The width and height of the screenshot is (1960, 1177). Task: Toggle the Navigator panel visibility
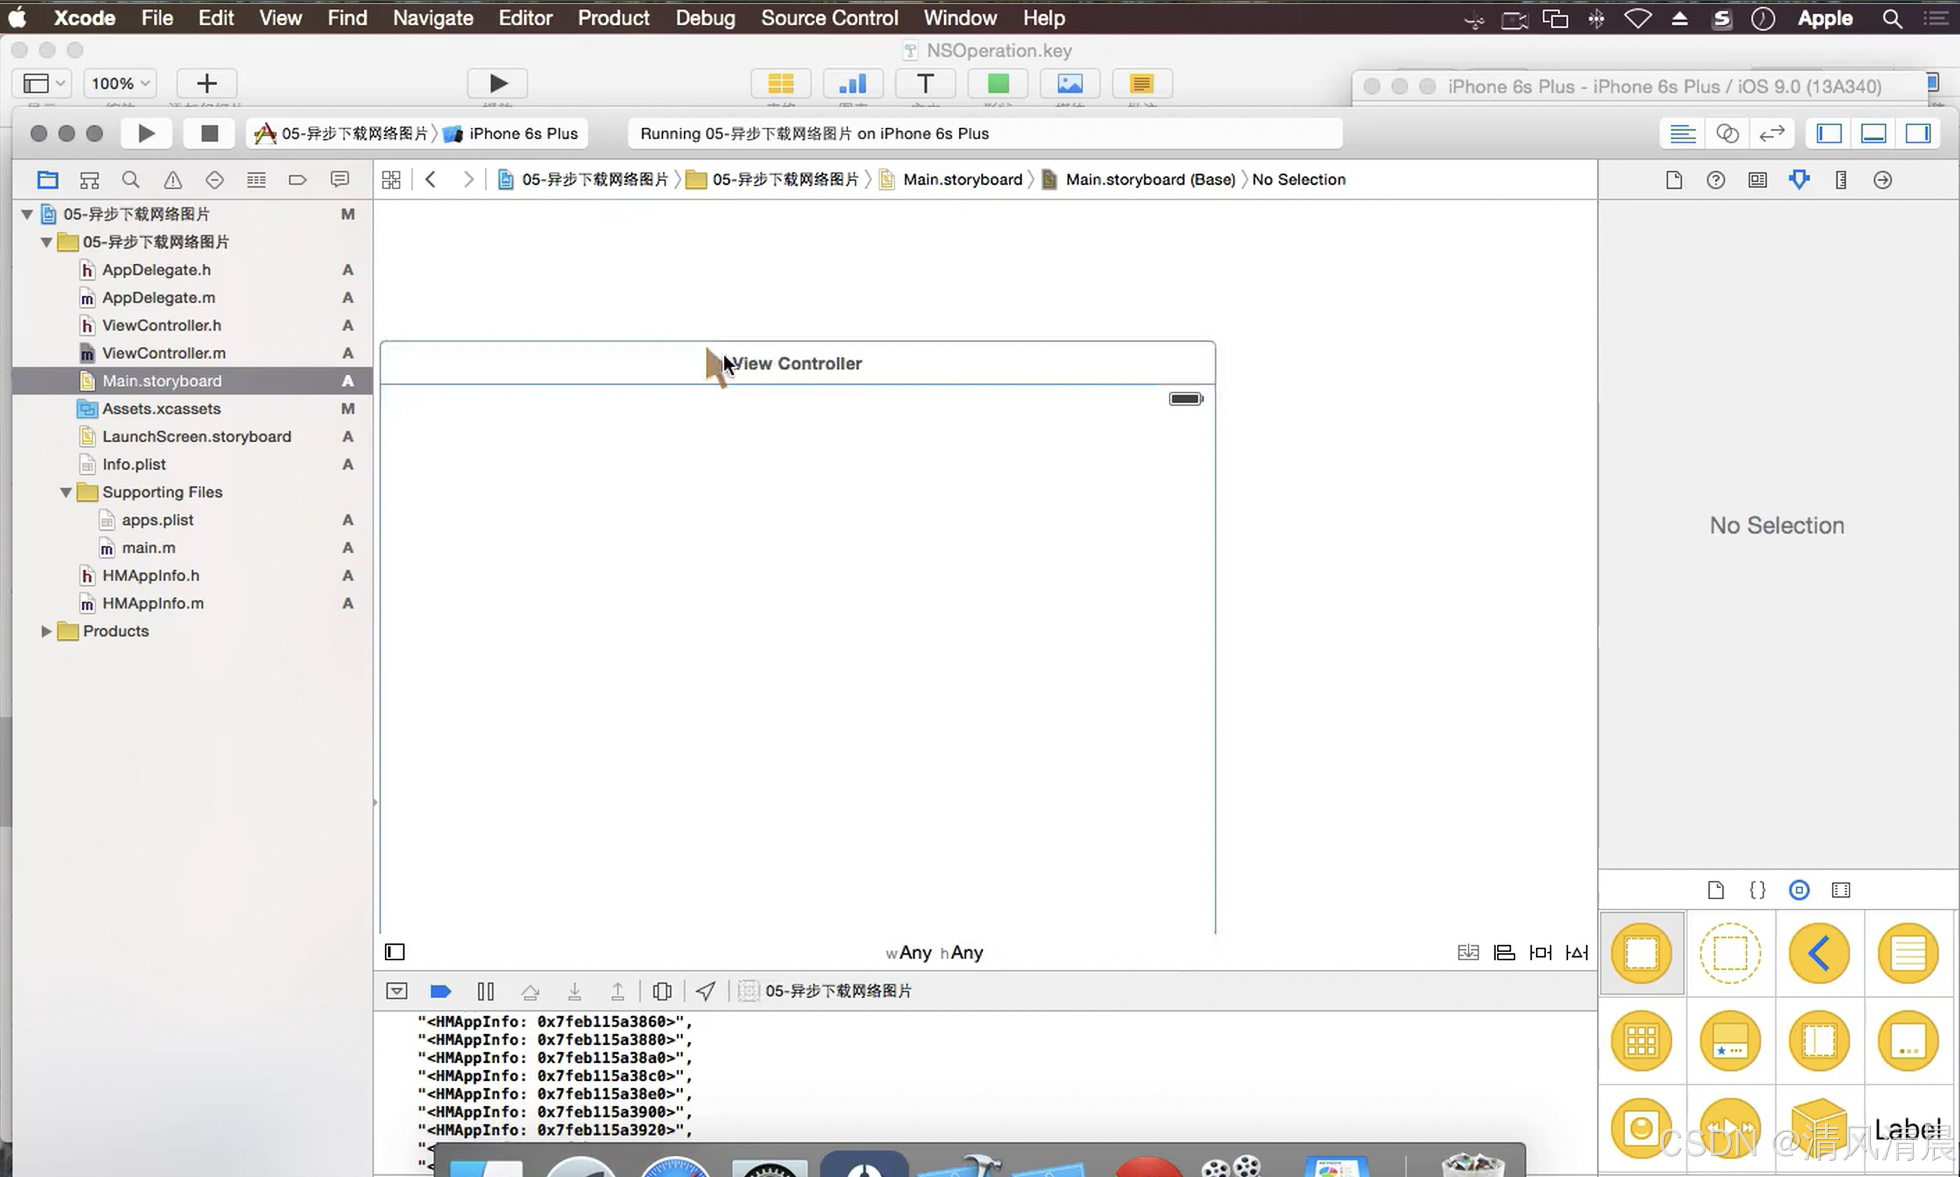(1829, 133)
